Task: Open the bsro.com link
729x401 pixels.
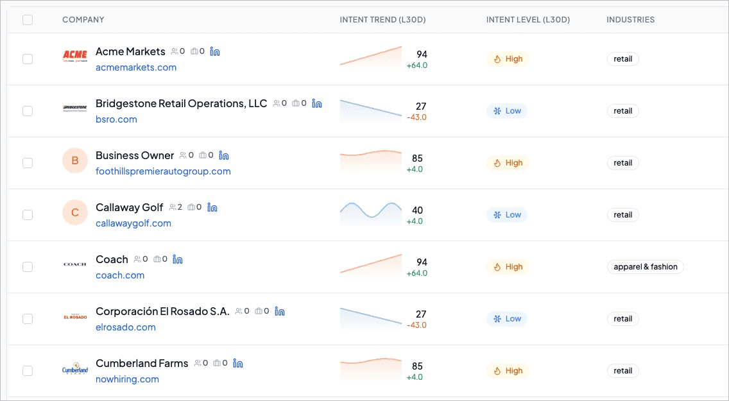Action: point(116,119)
